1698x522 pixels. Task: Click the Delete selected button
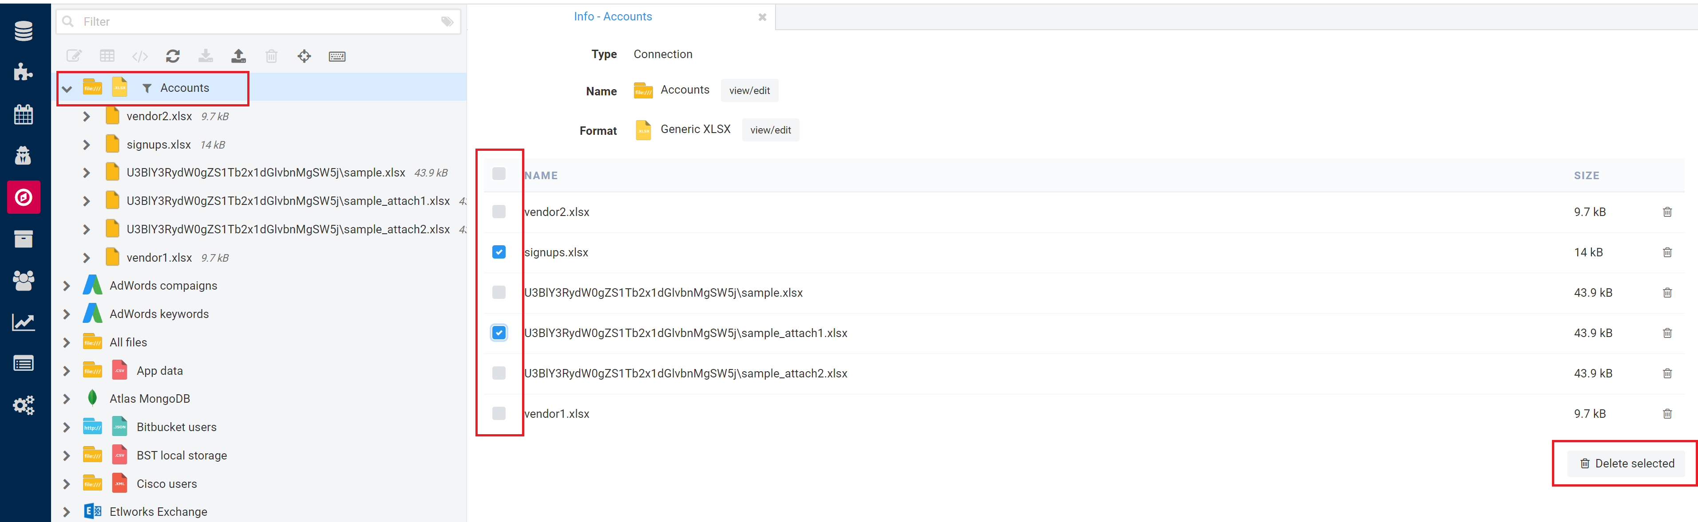(1626, 463)
